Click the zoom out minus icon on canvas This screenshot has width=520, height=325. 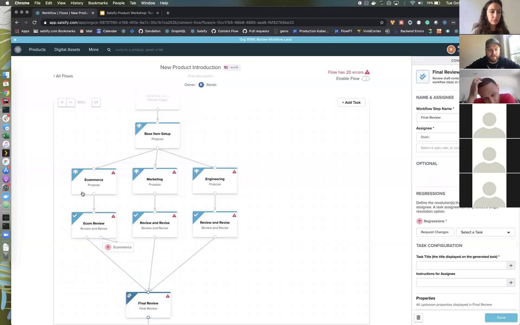[71, 102]
